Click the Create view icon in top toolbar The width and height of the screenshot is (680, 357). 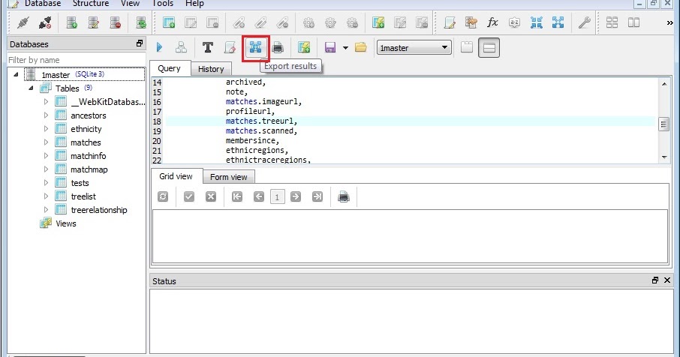pos(378,22)
